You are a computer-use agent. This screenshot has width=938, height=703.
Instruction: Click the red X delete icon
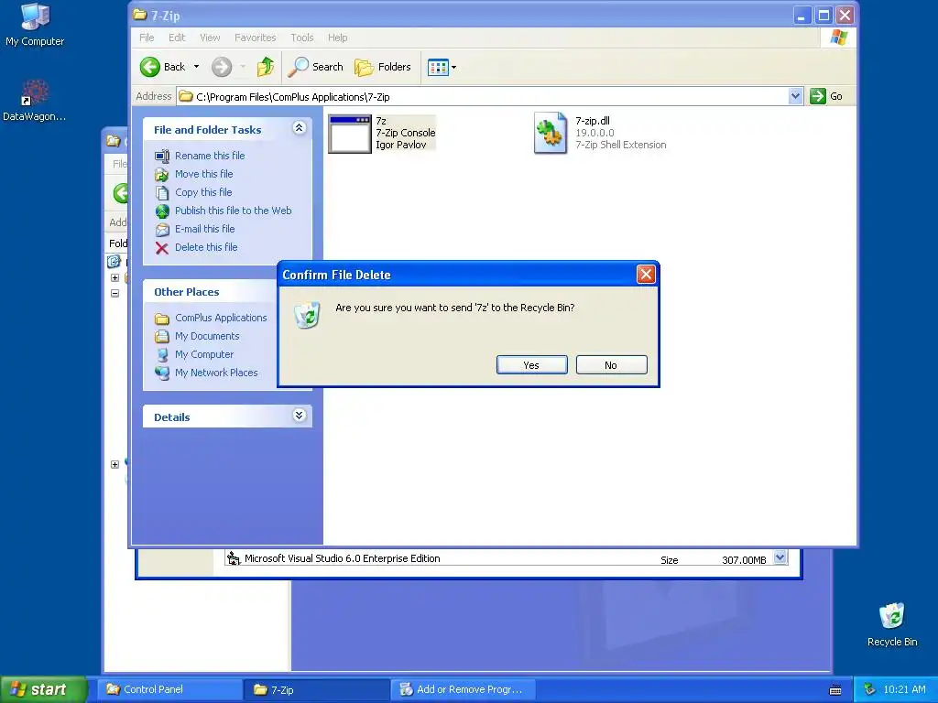pos(162,248)
